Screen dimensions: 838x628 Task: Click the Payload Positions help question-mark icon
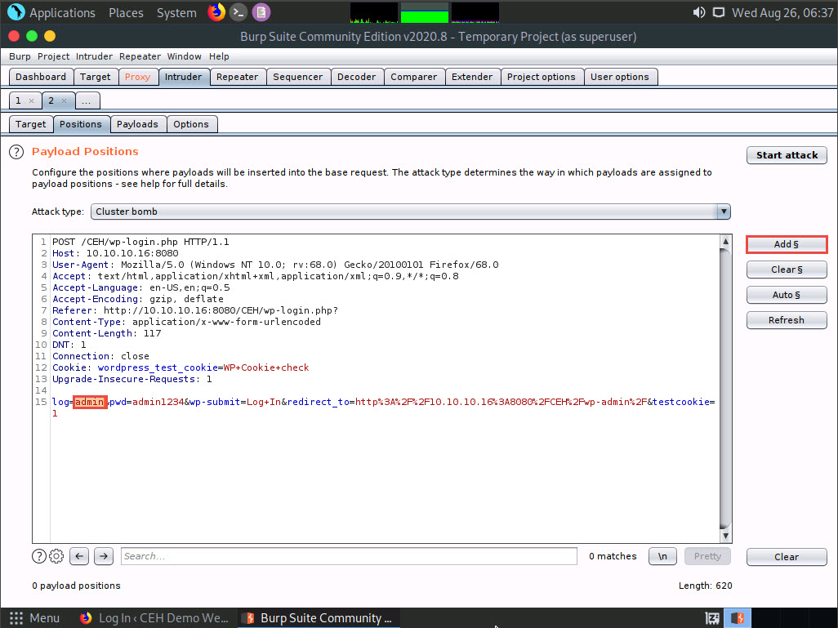(x=16, y=152)
